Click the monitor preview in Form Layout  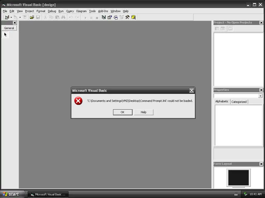coord(238,178)
